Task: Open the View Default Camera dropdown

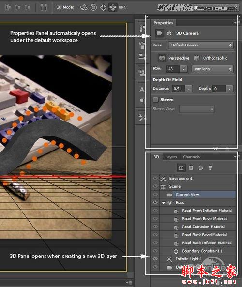Action: pos(201,45)
